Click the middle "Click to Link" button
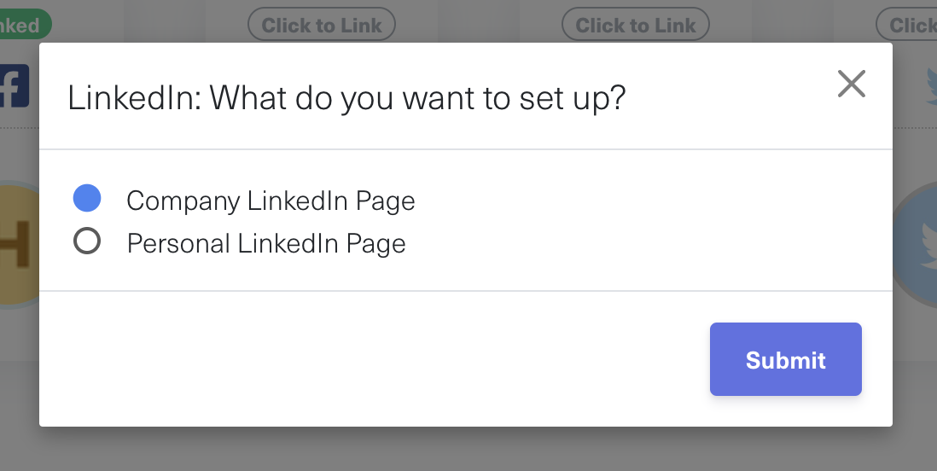This screenshot has width=937, height=471. tap(636, 25)
